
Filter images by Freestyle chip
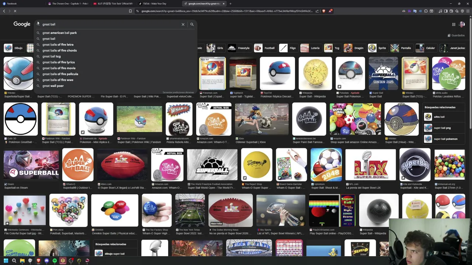coord(239,48)
